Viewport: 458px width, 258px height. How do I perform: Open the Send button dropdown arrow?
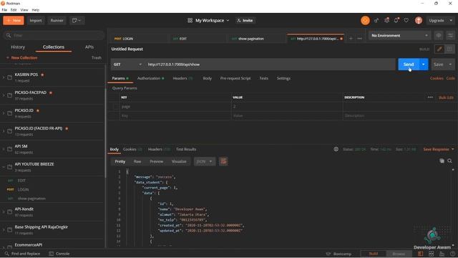point(424,64)
